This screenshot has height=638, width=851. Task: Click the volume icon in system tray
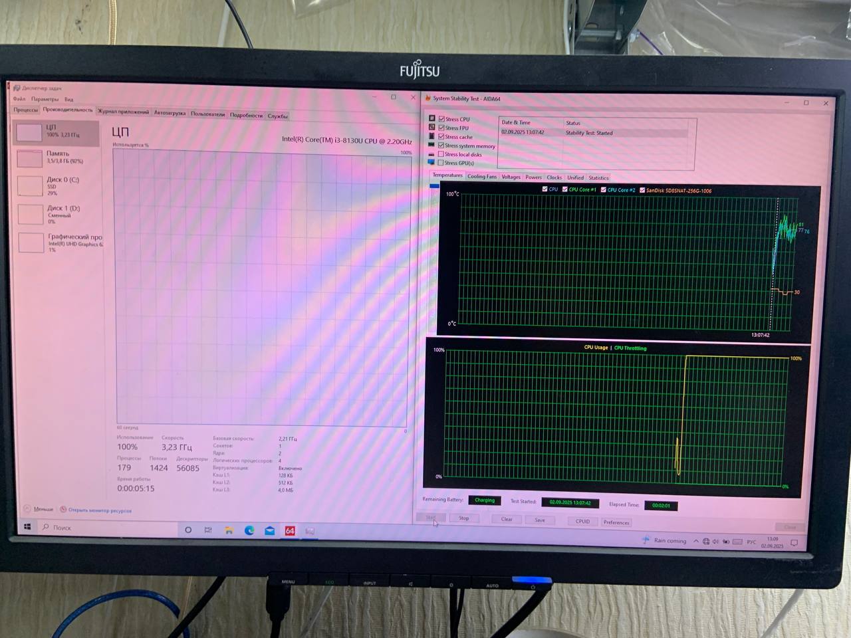715,541
